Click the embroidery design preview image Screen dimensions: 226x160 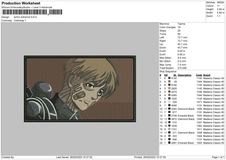coord(80,89)
